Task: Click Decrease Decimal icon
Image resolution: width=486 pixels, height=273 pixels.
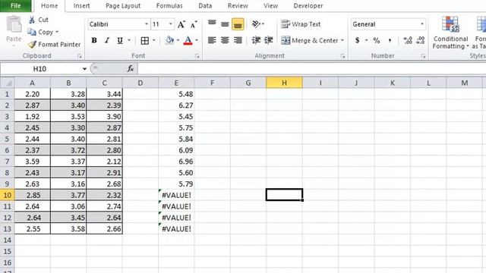Action: (421, 40)
